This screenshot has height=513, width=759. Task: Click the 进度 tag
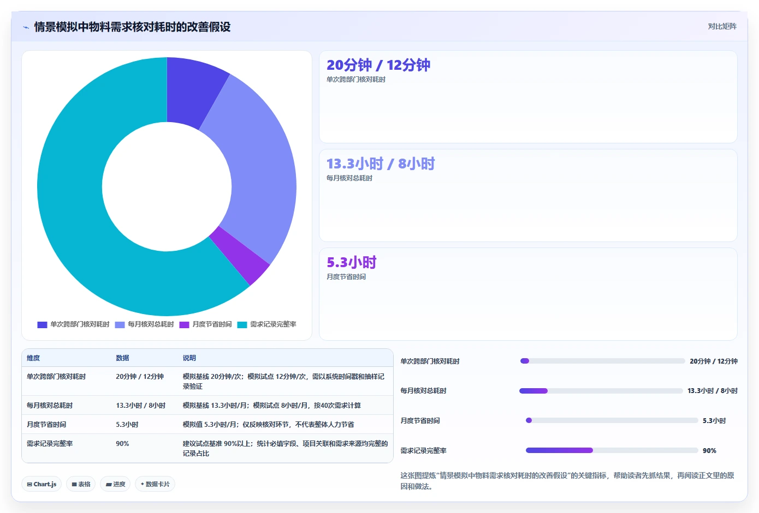115,484
